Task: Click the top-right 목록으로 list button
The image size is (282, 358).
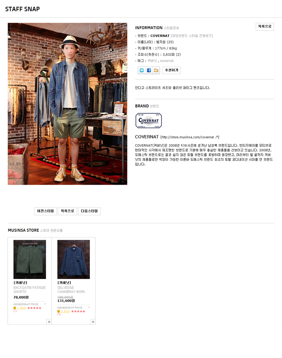Action: pyautogui.click(x=265, y=27)
